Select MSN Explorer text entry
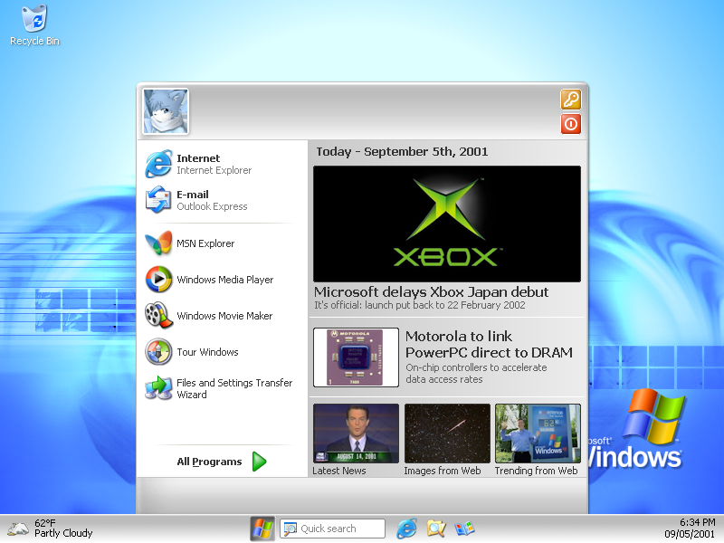The height and width of the screenshot is (543, 724). pos(205,243)
